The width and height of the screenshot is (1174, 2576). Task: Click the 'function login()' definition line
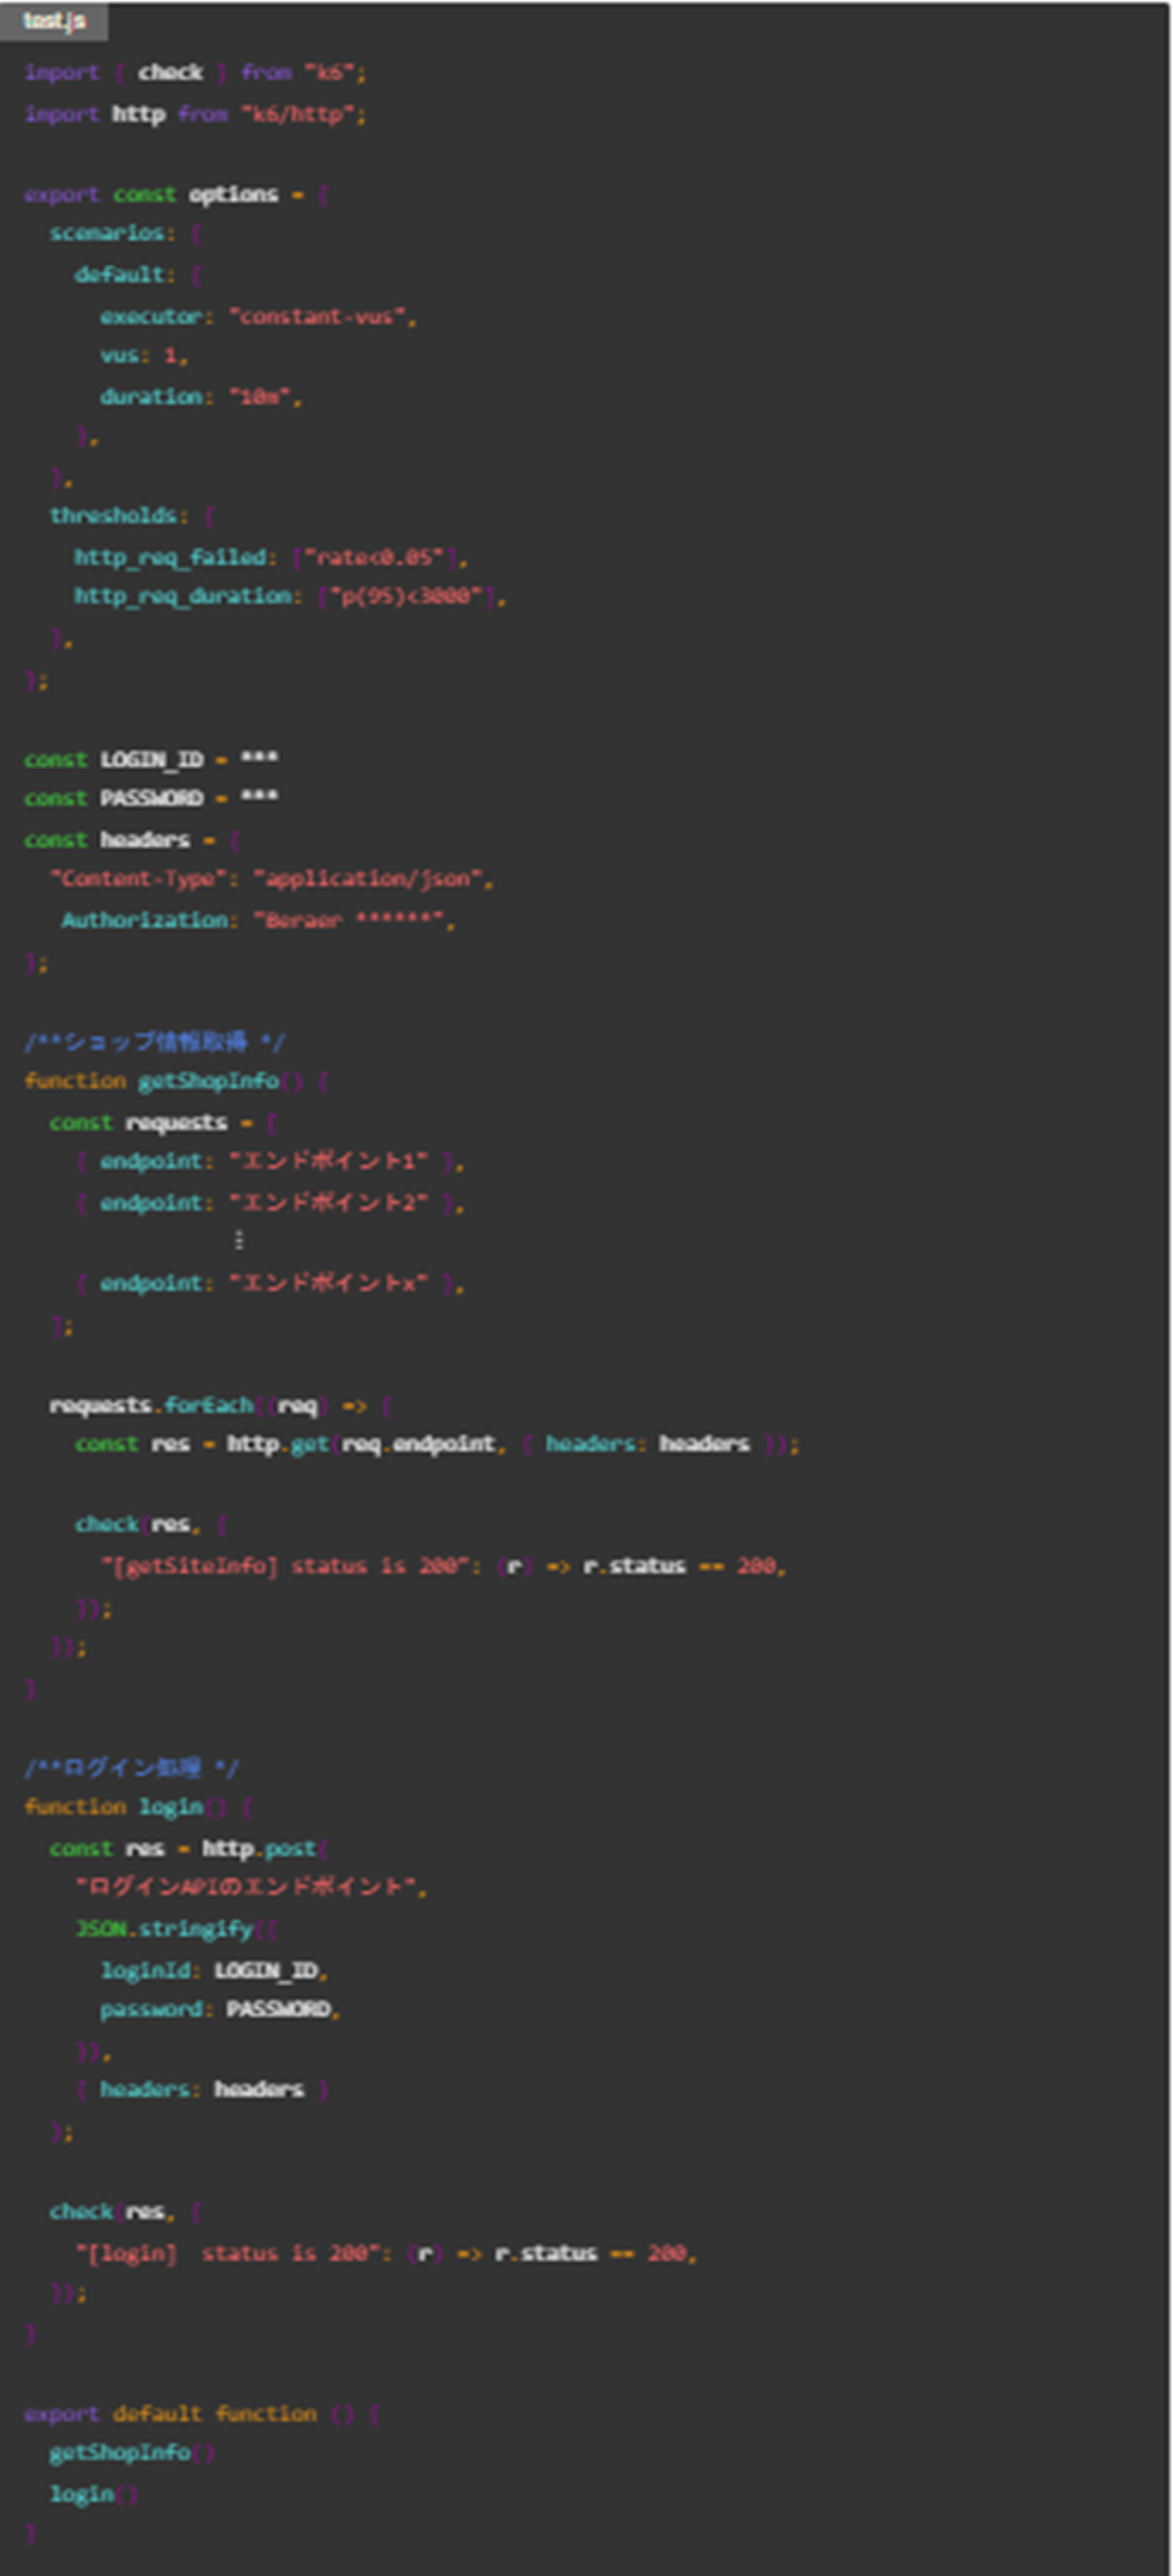coord(138,1808)
